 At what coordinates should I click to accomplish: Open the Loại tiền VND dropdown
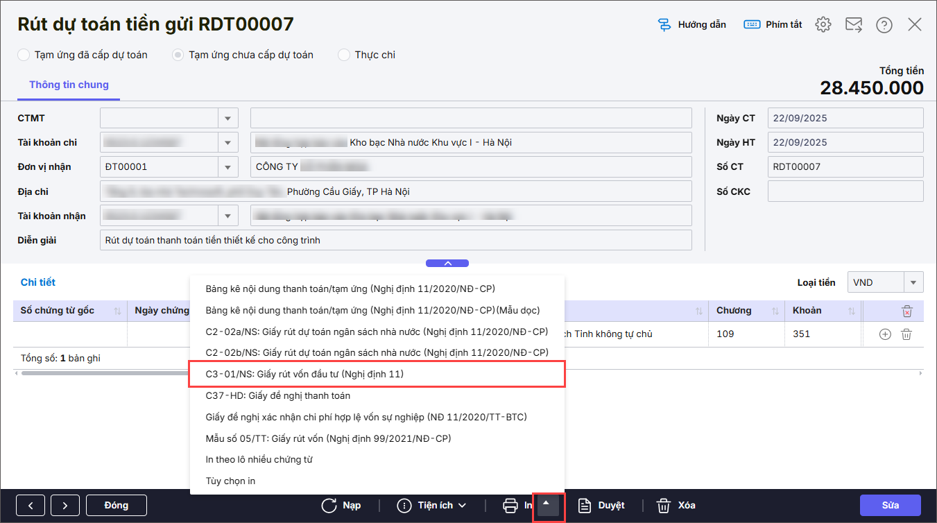click(x=913, y=282)
